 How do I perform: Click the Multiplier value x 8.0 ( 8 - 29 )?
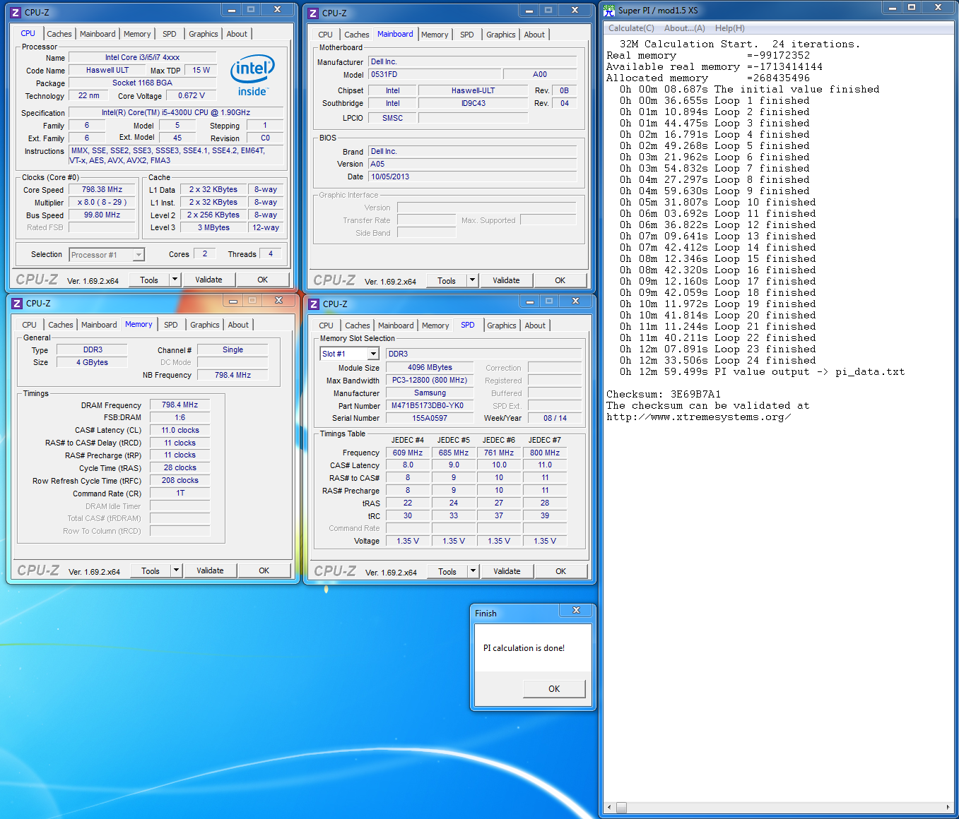point(102,202)
